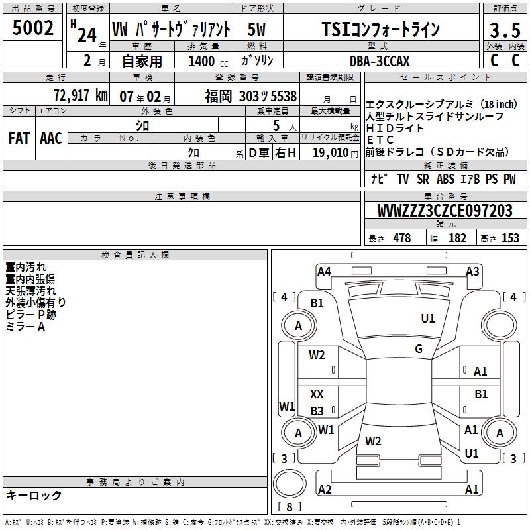Click the width value 182
The height and width of the screenshot is (530, 530).
click(x=457, y=238)
